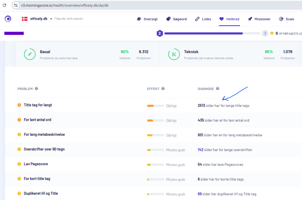Image resolution: width=302 pixels, height=200 pixels.
Task: Reload the page with the browser refresh icon
Action: (4, 5)
